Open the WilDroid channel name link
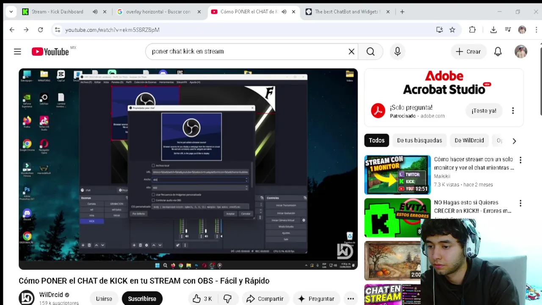This screenshot has height=305, width=542. 51,294
